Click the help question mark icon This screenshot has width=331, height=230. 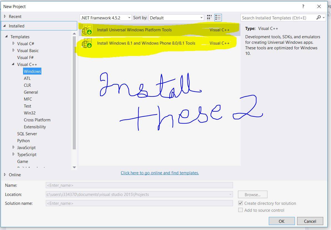pos(303,6)
